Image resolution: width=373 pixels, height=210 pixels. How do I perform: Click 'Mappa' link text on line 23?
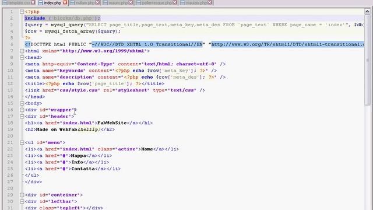click(79, 156)
